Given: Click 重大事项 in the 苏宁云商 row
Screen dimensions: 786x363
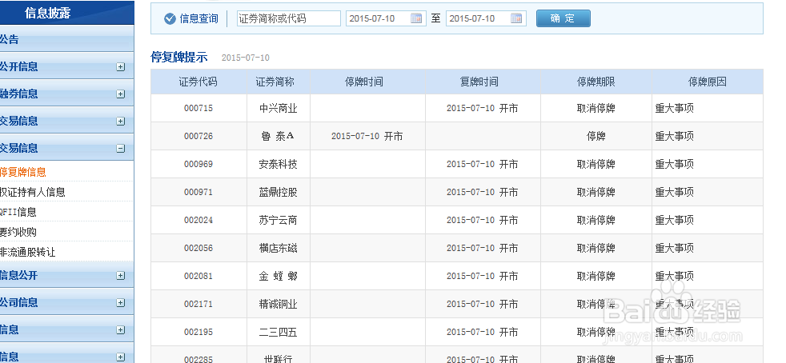Looking at the screenshot, I should 674,221.
